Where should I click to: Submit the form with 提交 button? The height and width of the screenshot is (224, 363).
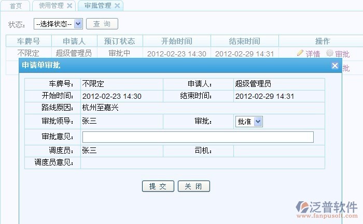coord(158,186)
